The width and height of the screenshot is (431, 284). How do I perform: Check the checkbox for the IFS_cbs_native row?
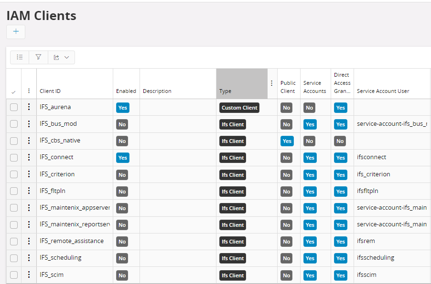tap(13, 141)
